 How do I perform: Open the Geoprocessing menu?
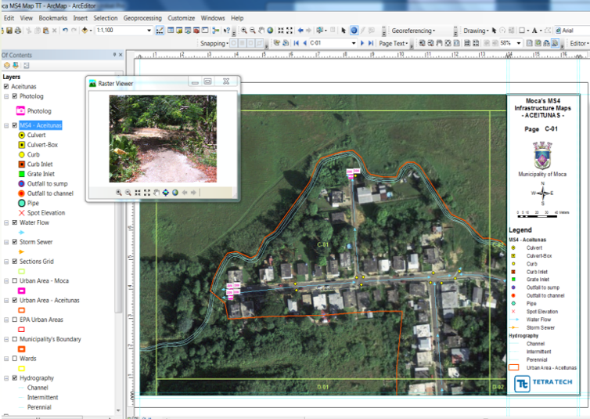coord(142,17)
